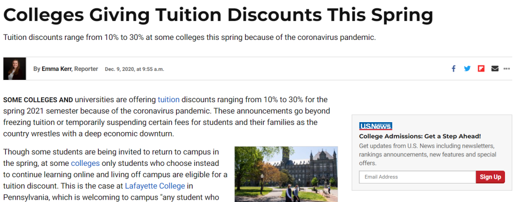This screenshot has width=515, height=202.
Task: Open the campus building photo
Action: 286,174
